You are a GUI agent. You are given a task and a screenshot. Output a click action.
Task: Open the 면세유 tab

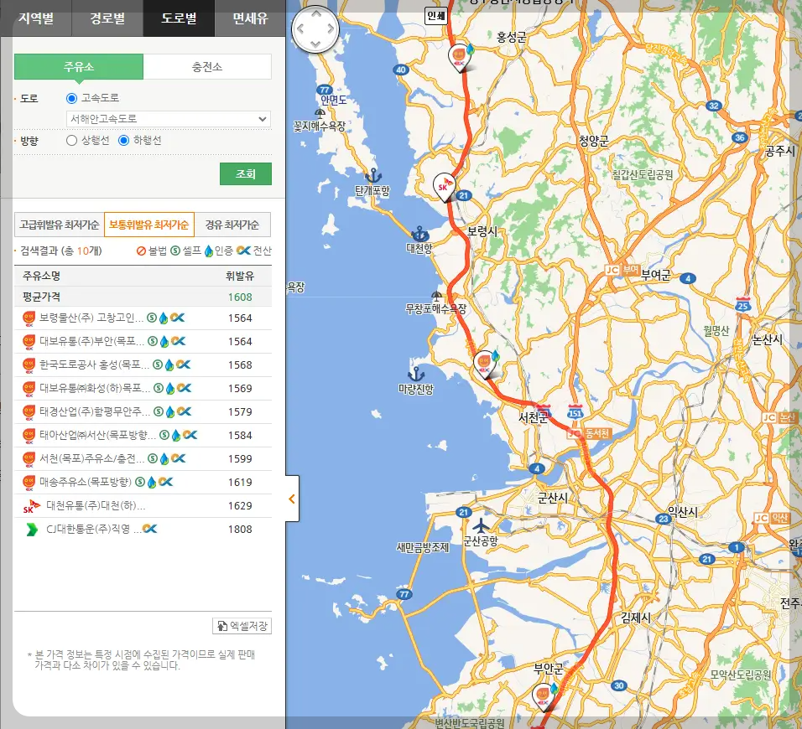(251, 18)
